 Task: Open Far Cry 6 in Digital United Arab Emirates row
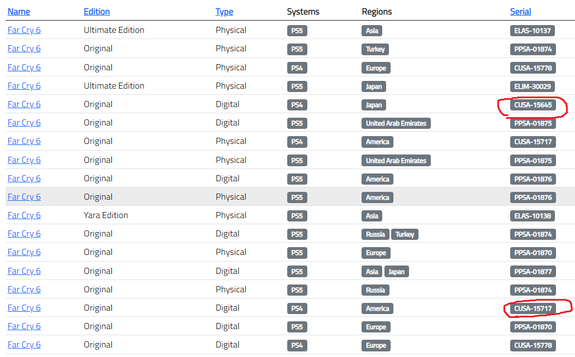click(x=24, y=123)
